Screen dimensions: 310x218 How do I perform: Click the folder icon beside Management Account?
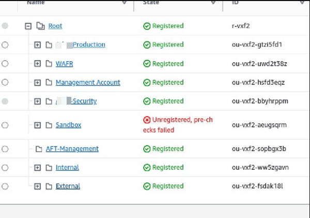[x=49, y=82]
